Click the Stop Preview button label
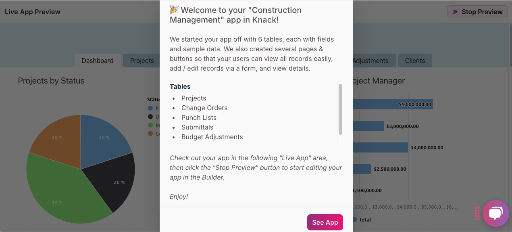Viewport: 512px width, 232px height. 482,12
